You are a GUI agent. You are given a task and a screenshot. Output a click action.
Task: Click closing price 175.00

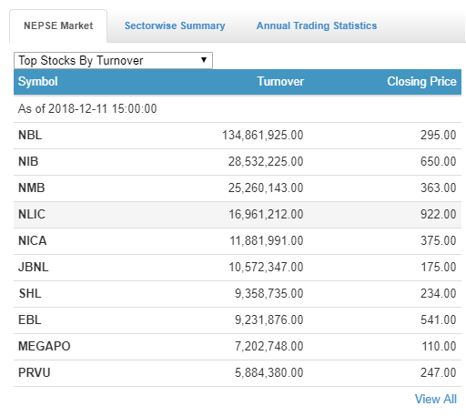(439, 268)
